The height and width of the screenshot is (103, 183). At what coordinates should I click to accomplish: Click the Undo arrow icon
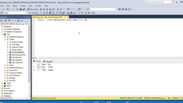(x=68, y=9)
